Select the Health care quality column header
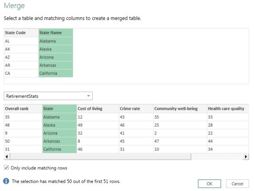This screenshot has height=191, width=254. click(226, 109)
